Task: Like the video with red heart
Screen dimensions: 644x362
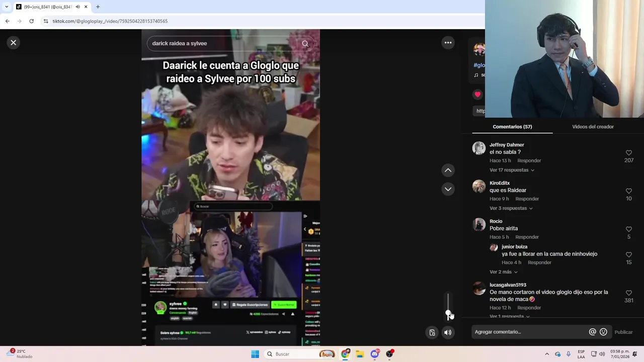Action: [x=477, y=95]
